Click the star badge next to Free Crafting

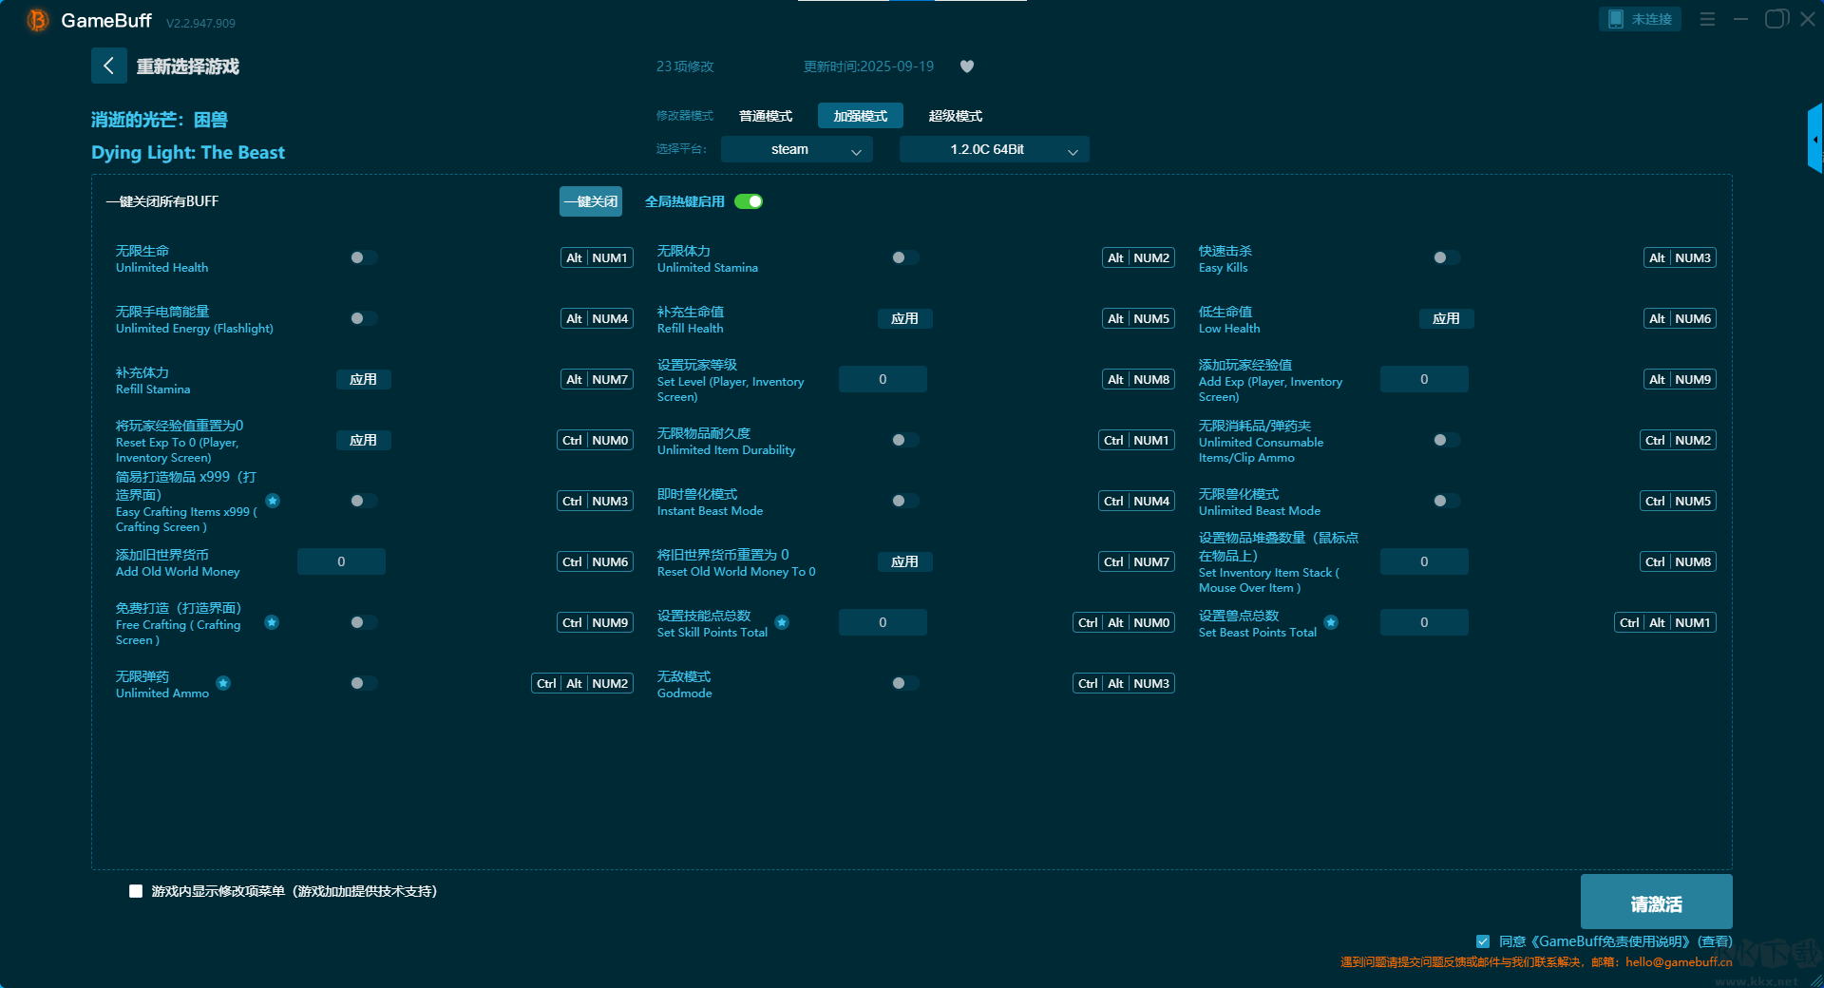(x=272, y=622)
